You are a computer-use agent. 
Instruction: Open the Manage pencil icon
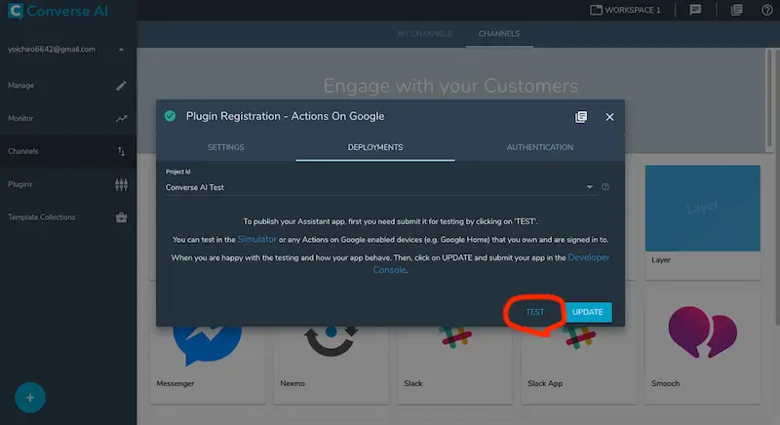coord(121,86)
